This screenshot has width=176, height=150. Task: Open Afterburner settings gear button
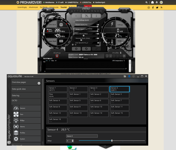pyautogui.click(x=76, y=49)
